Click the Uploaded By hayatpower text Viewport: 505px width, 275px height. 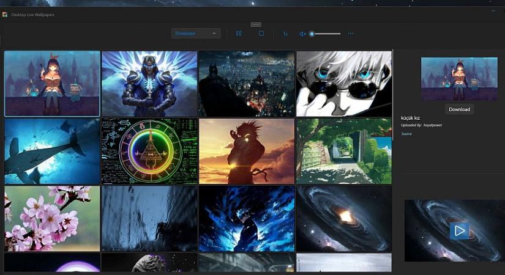point(421,125)
